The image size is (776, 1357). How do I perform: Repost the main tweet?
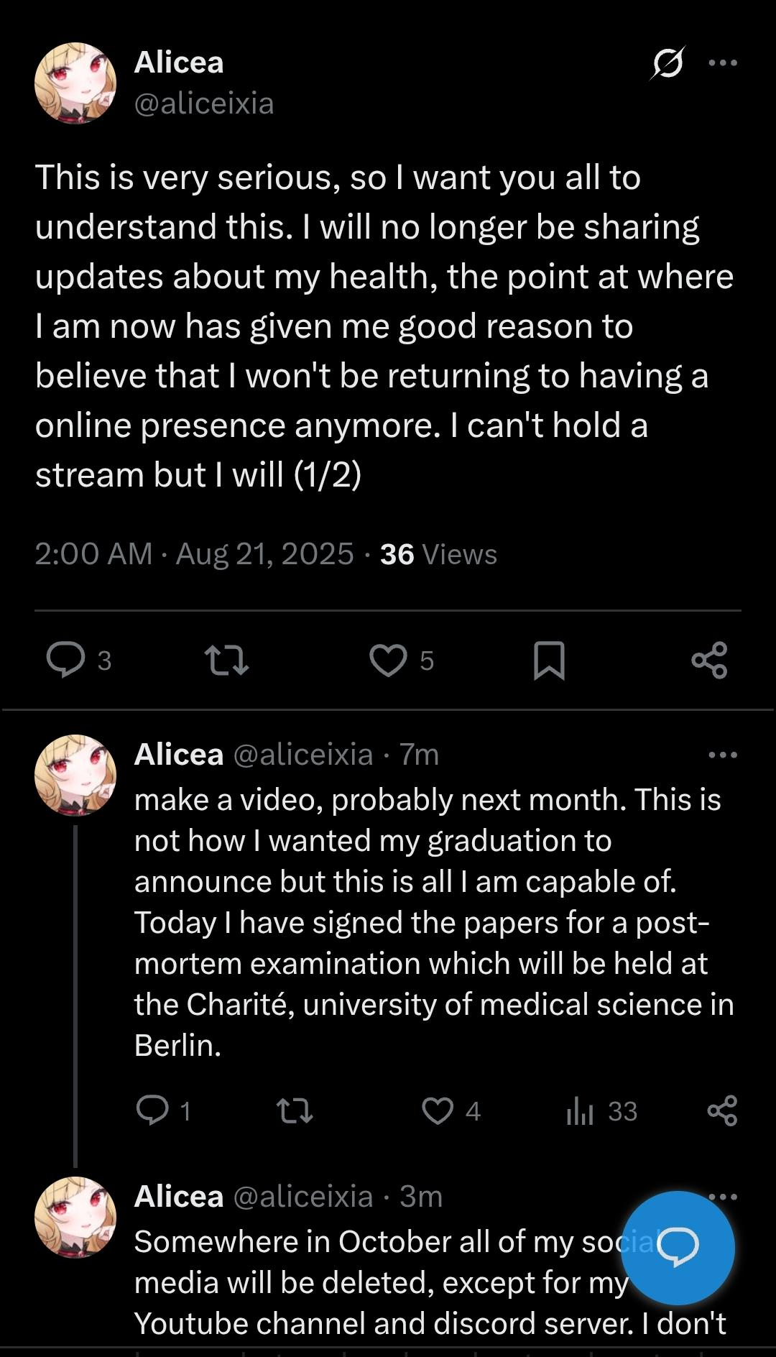pos(226,660)
